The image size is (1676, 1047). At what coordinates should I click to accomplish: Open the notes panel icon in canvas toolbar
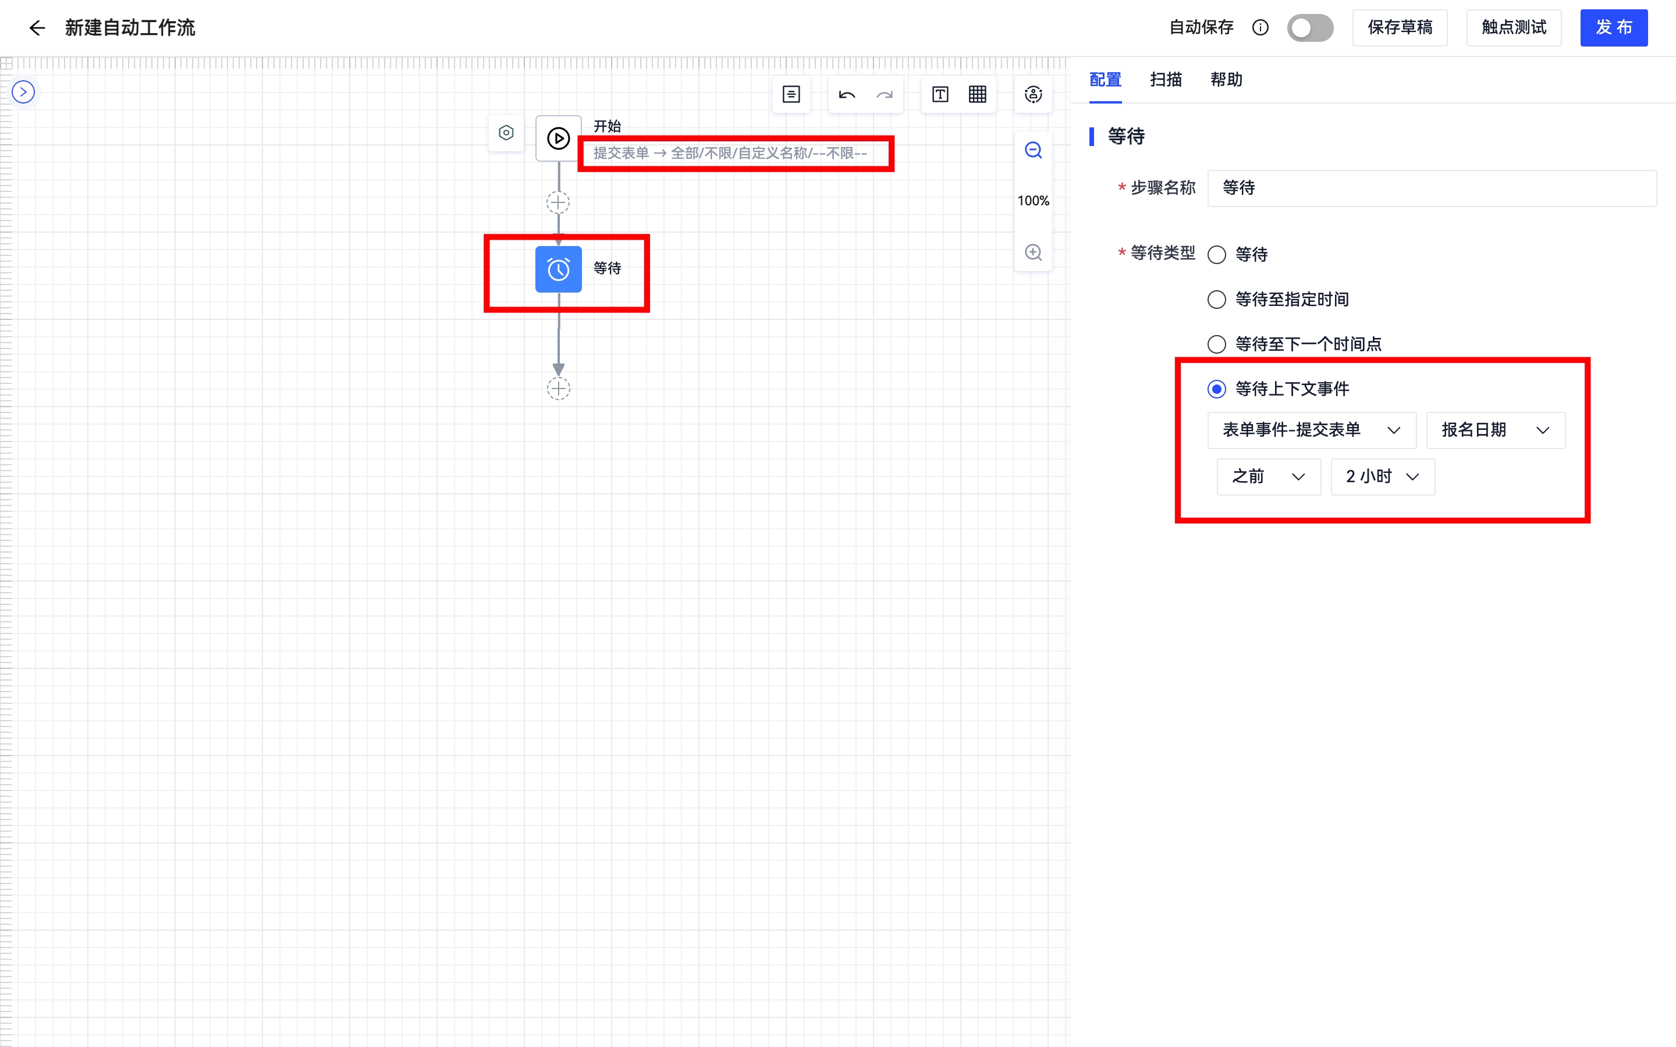(791, 94)
